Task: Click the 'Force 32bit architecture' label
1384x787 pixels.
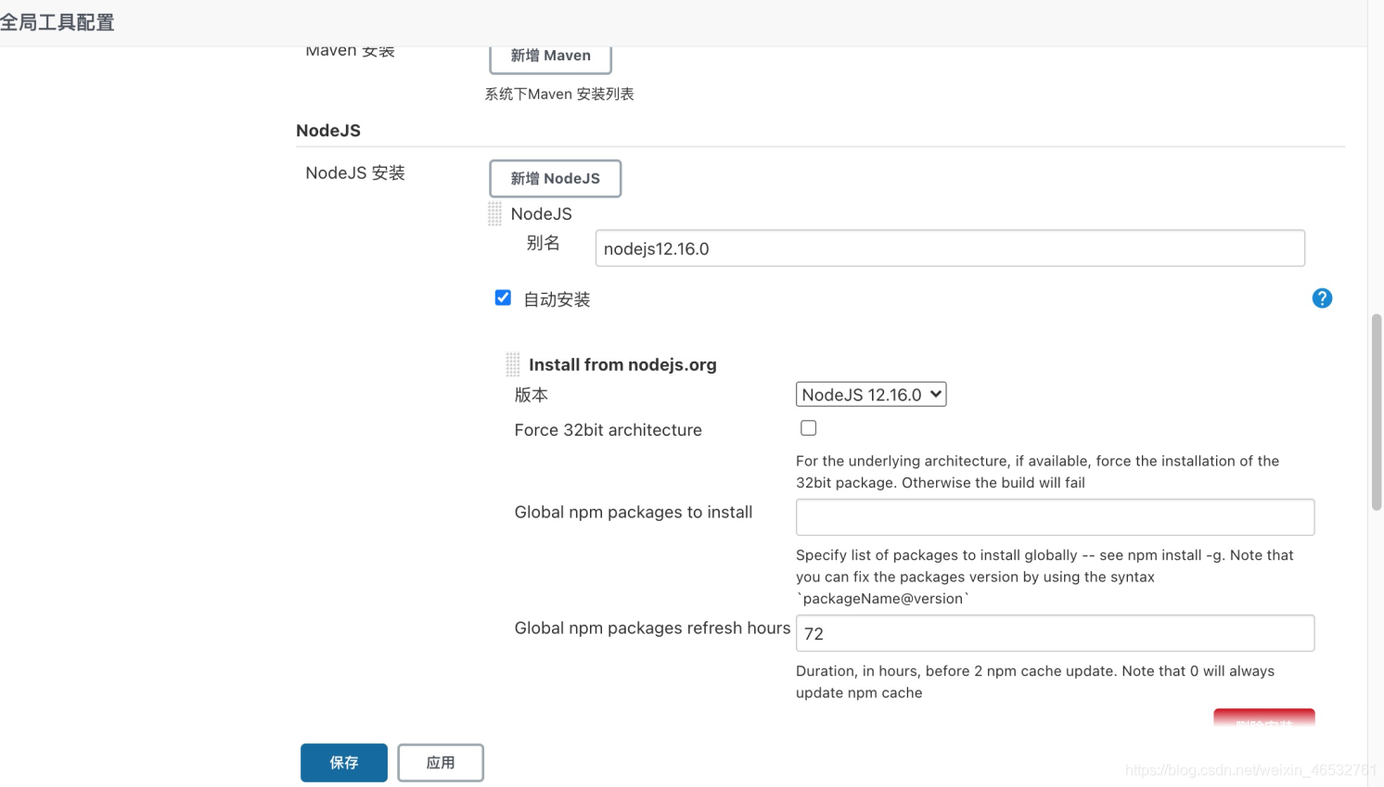Action: [608, 430]
